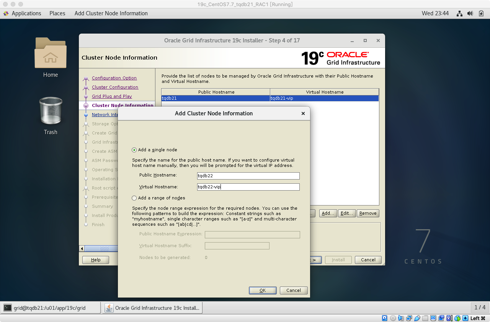
Task: Click the terminal icon in the taskbar
Action: click(7, 307)
